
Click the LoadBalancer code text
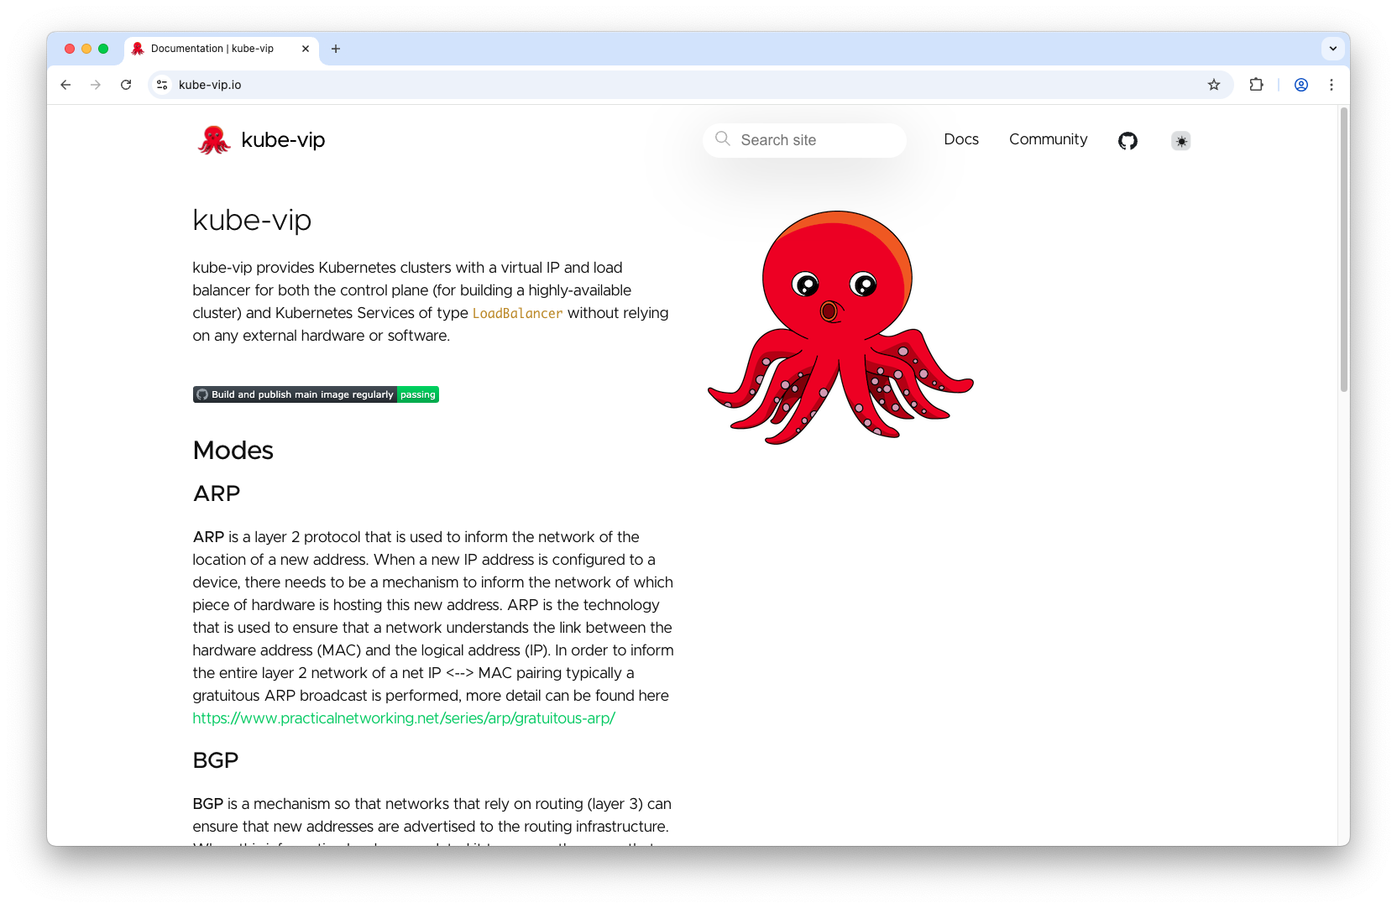(517, 313)
